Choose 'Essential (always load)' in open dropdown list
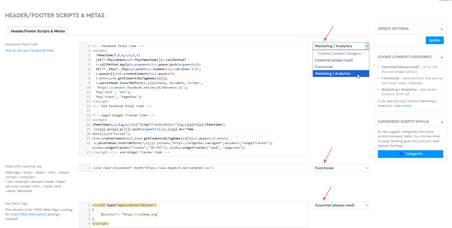The width and height of the screenshot is (452, 228). (341, 60)
